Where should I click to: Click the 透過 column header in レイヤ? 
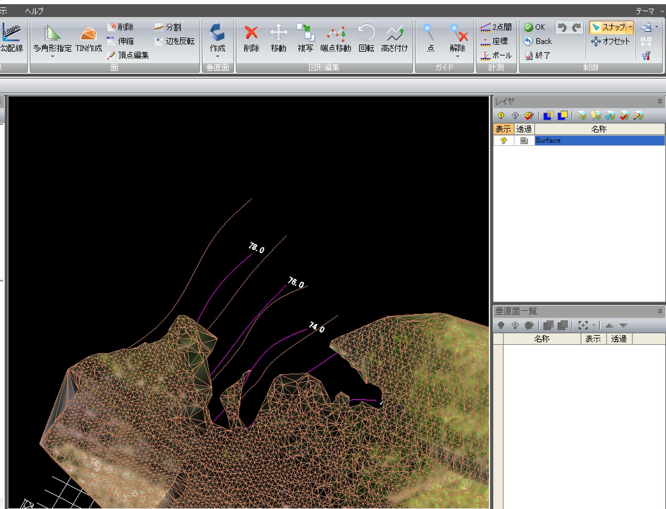click(x=524, y=129)
